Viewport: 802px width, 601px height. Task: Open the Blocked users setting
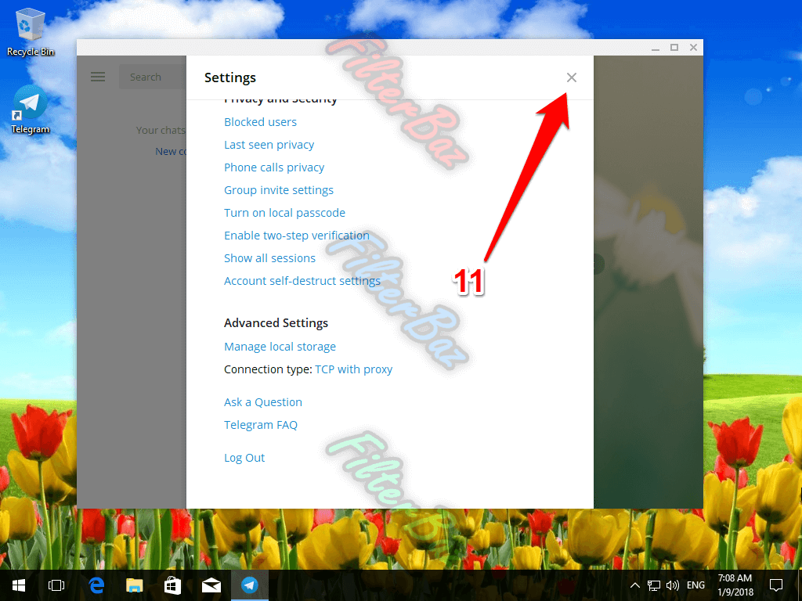click(x=260, y=122)
